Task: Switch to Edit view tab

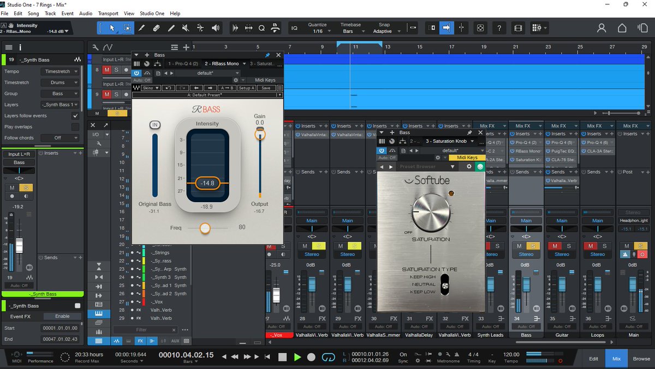Action: pos(593,359)
